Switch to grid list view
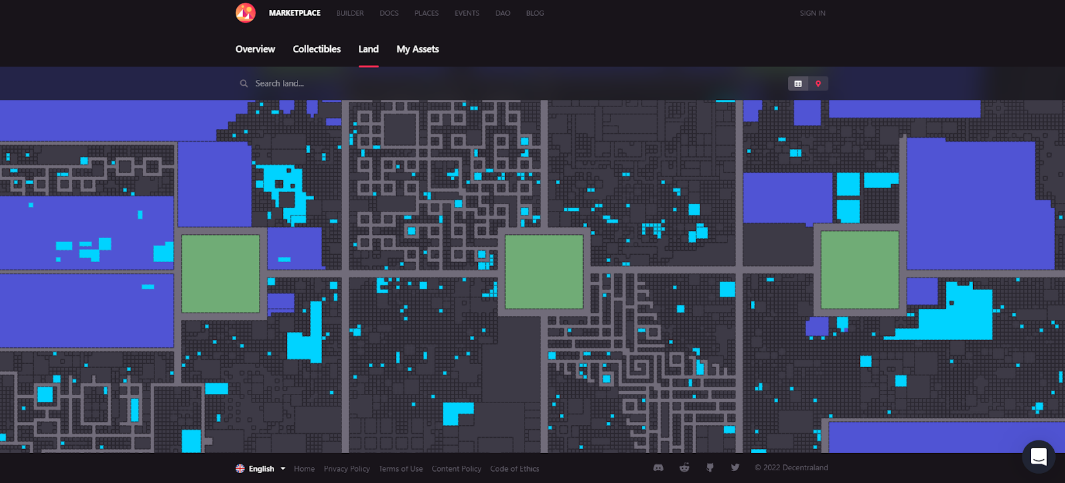 pos(798,84)
